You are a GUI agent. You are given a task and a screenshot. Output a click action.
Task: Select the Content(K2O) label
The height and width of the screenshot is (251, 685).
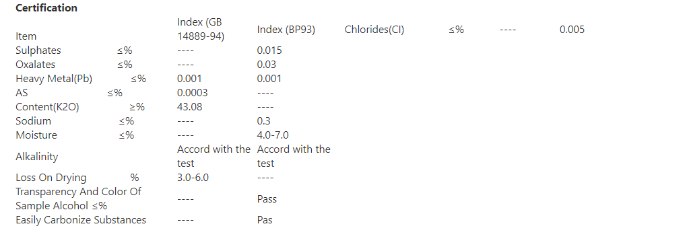coord(48,107)
